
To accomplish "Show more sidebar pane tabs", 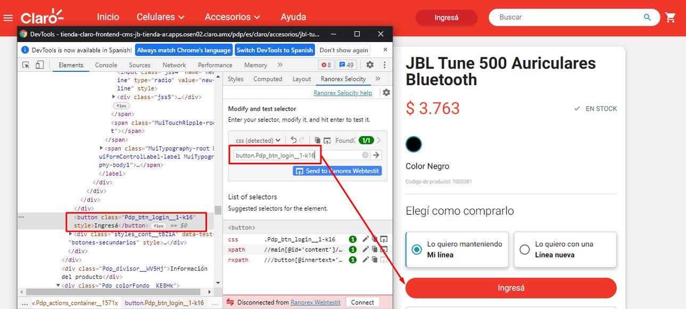I will pyautogui.click(x=377, y=79).
